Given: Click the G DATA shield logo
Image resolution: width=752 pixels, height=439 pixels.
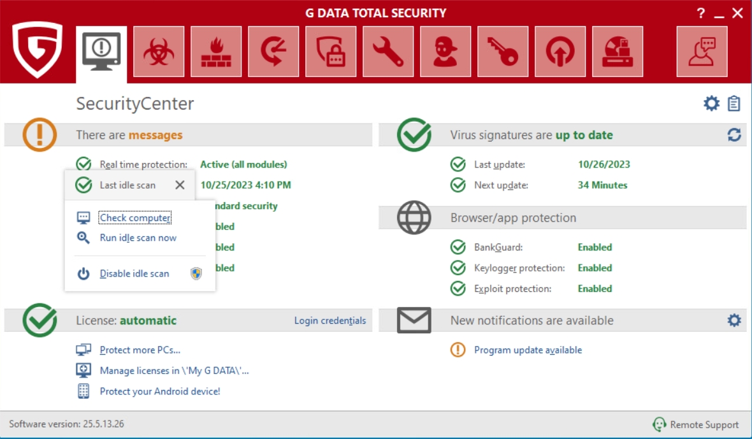Looking at the screenshot, I should pyautogui.click(x=38, y=49).
